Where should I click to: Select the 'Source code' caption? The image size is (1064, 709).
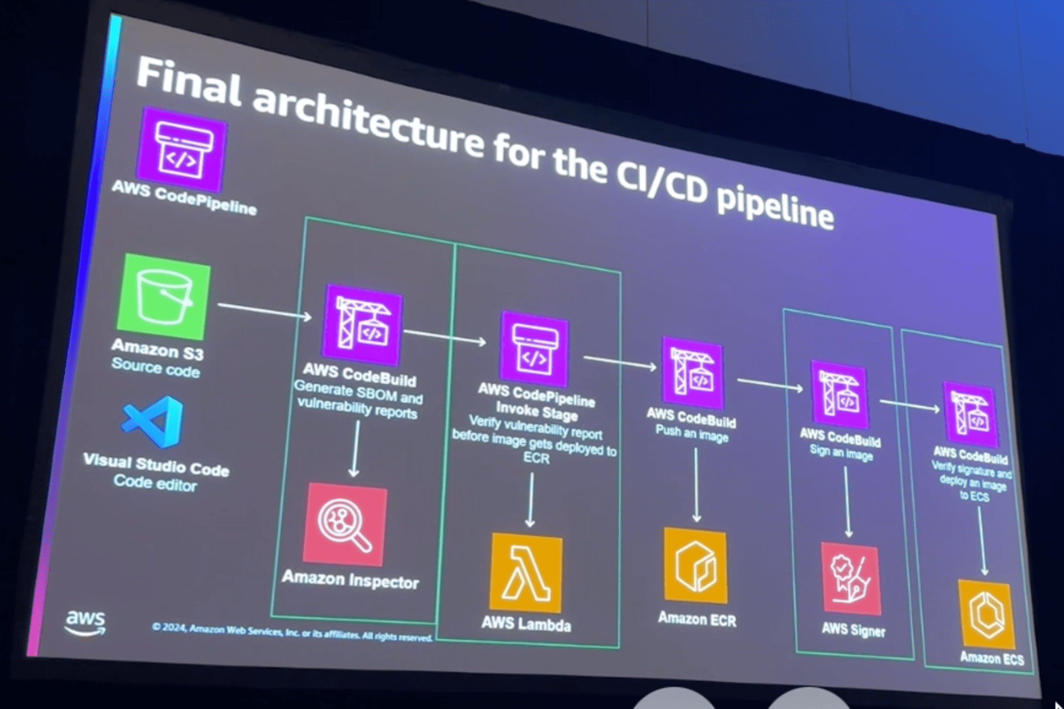[x=155, y=367]
